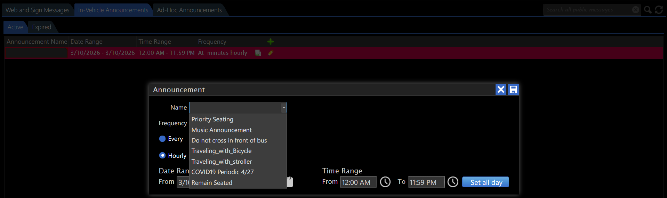Pick Traveling_with_Bicycle from the dropdown list
The height and width of the screenshot is (198, 667).
(222, 151)
